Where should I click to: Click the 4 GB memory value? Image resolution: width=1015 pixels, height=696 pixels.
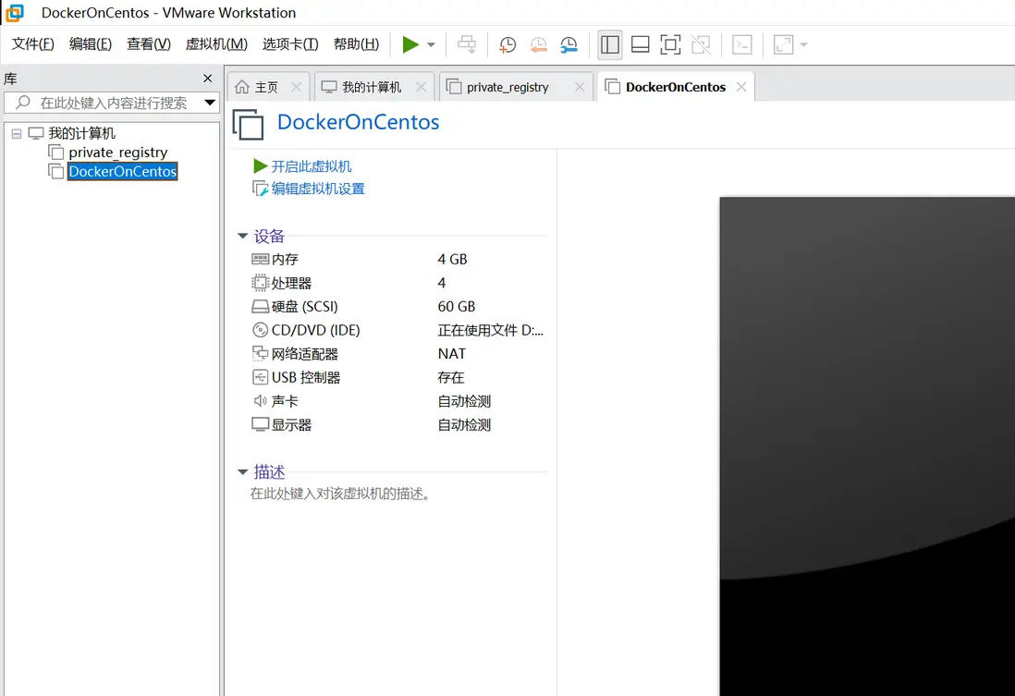pyautogui.click(x=452, y=259)
